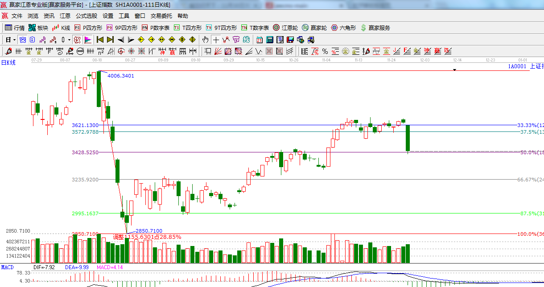Expand the 日 period dropdown arrow
Screen dimensions: 544x287
click(14, 40)
